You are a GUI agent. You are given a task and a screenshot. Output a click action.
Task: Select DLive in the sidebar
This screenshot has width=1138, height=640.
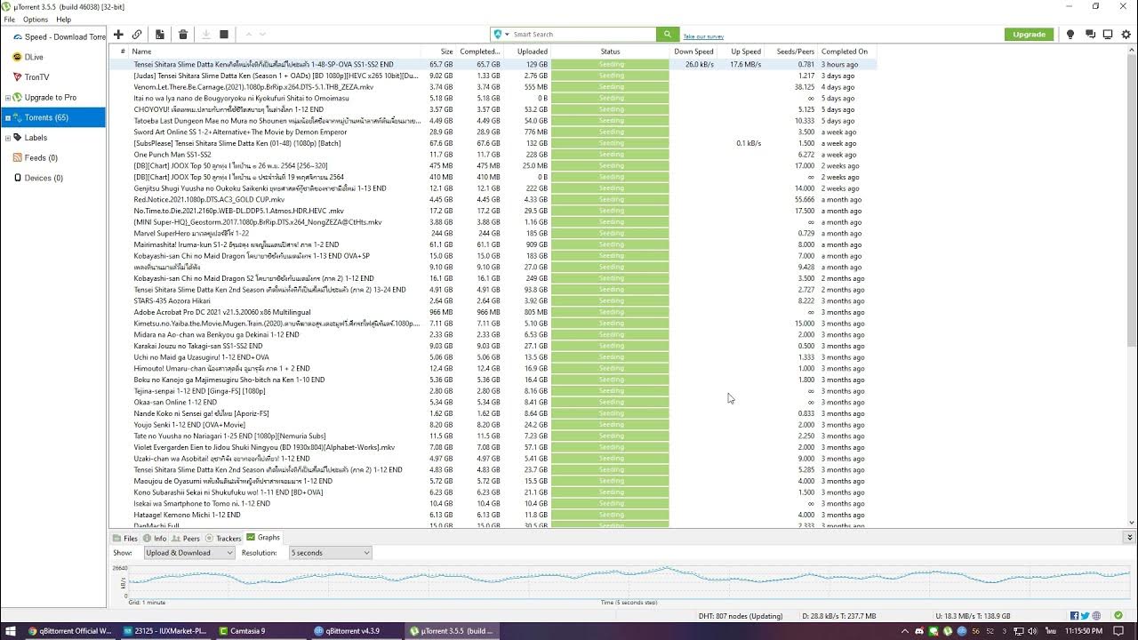pos(34,57)
